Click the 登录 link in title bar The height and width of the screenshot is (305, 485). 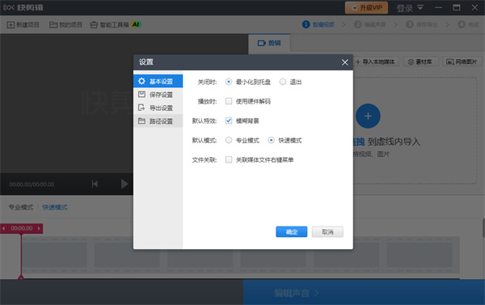point(405,8)
